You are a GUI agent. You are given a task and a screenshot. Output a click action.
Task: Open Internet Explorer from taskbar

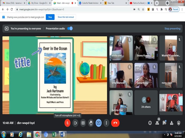[x=20, y=135]
